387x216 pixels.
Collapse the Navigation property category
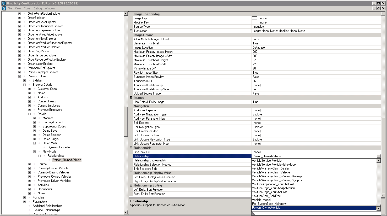(131, 106)
